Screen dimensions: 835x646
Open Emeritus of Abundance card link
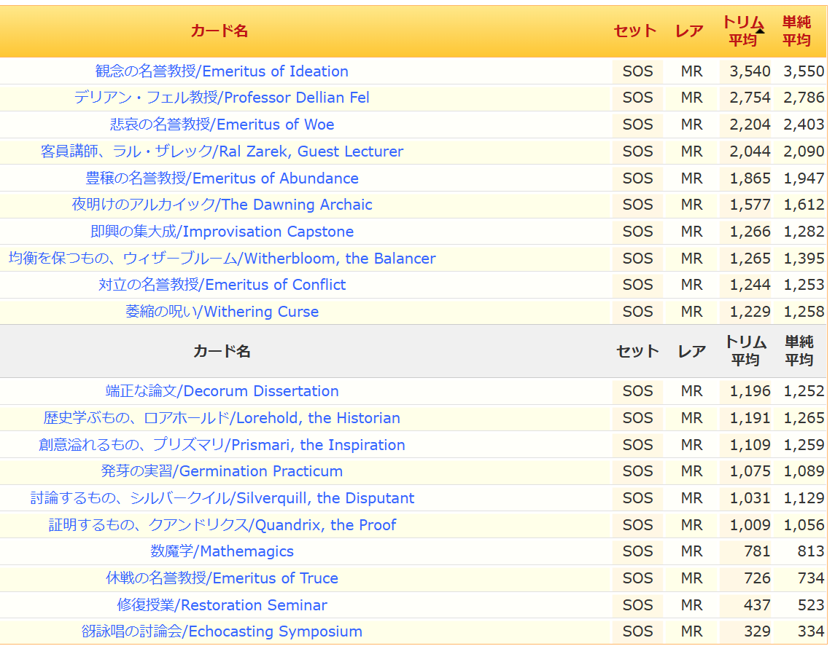coord(222,178)
